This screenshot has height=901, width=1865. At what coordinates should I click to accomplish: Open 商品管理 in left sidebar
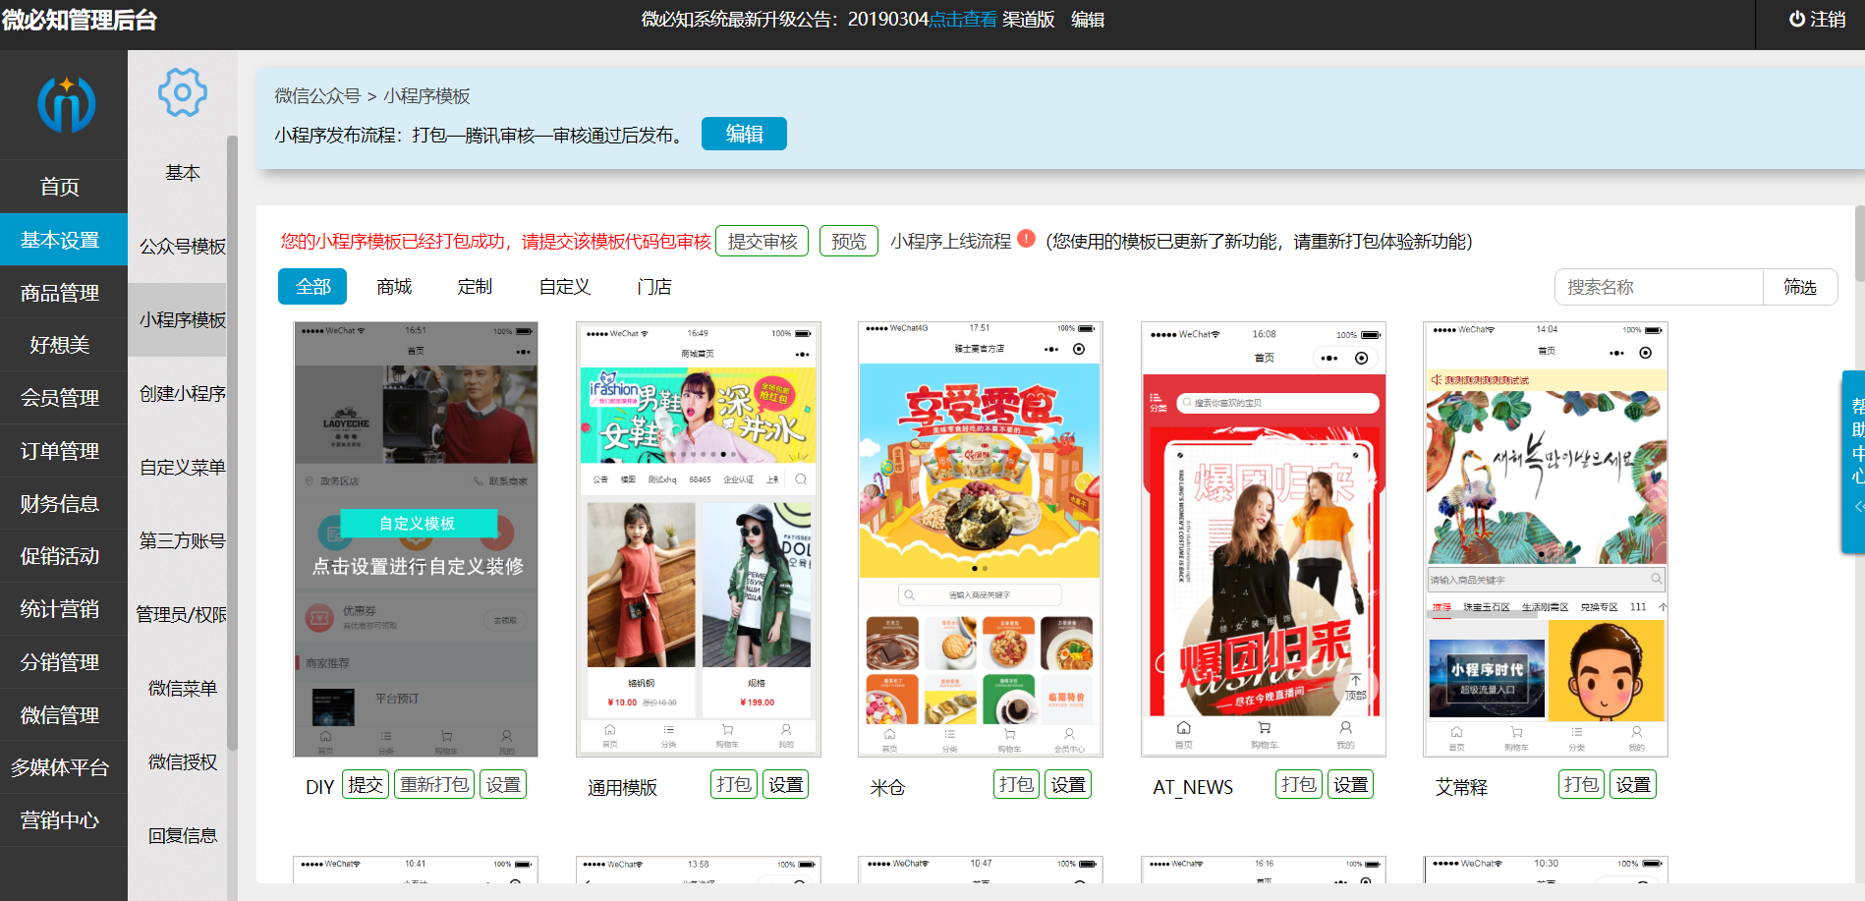pos(60,293)
